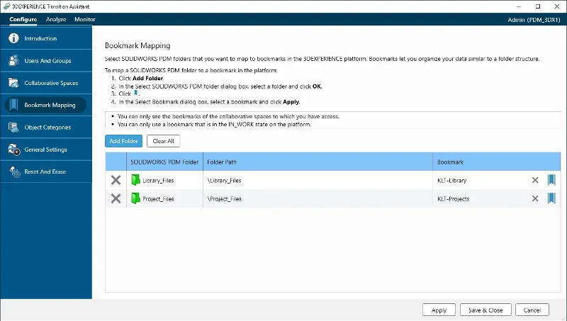Open the Users And Groups section
Screen dimensions: 567x321
pos(47,61)
